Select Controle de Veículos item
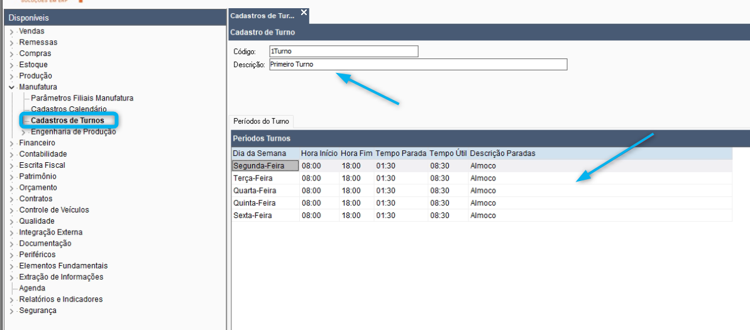750x330 pixels. tap(54, 210)
